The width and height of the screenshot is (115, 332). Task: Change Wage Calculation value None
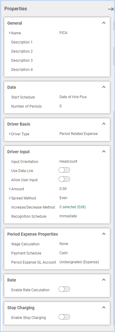click(x=64, y=244)
